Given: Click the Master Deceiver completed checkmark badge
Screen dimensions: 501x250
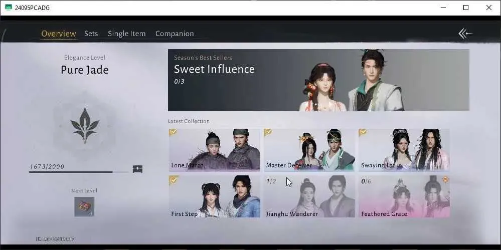Looking at the screenshot, I should [268, 132].
